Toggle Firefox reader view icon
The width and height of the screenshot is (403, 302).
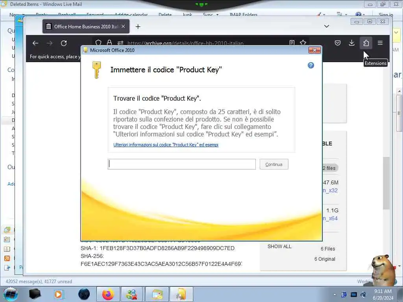tap(292, 42)
